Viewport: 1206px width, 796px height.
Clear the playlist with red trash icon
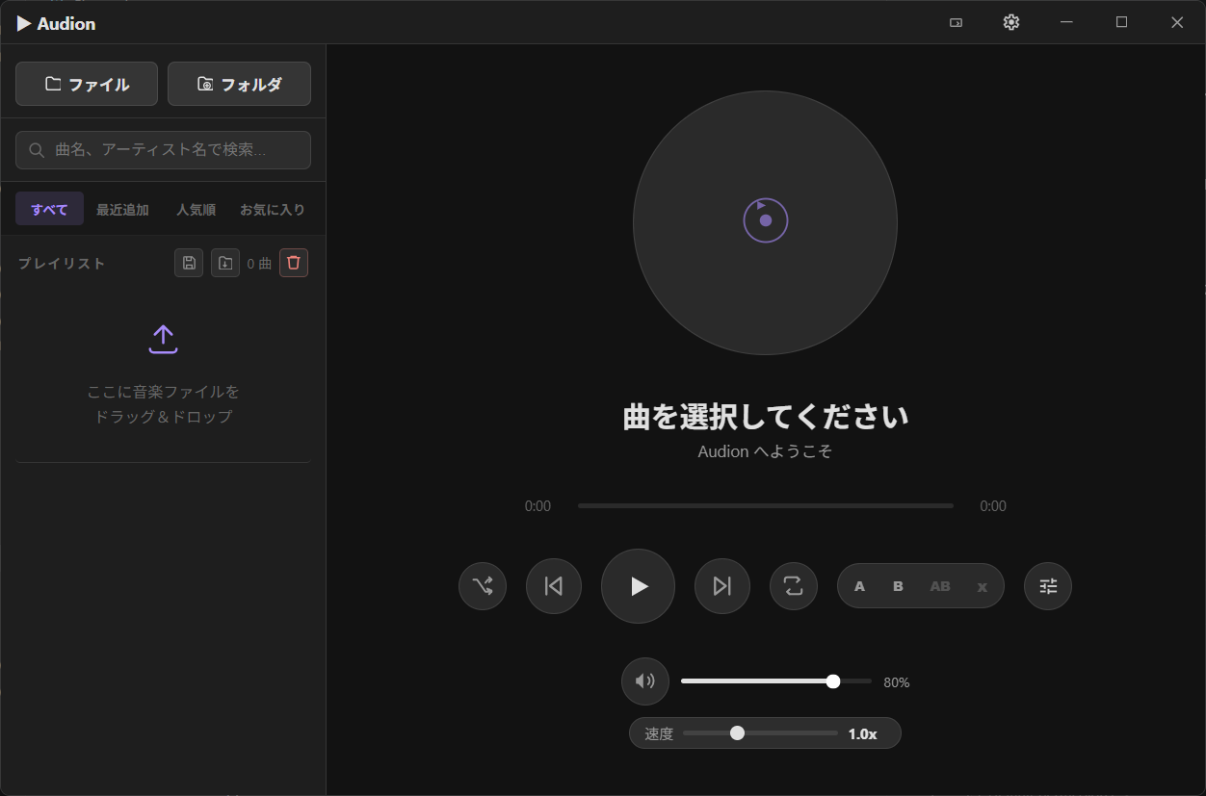pyautogui.click(x=294, y=263)
